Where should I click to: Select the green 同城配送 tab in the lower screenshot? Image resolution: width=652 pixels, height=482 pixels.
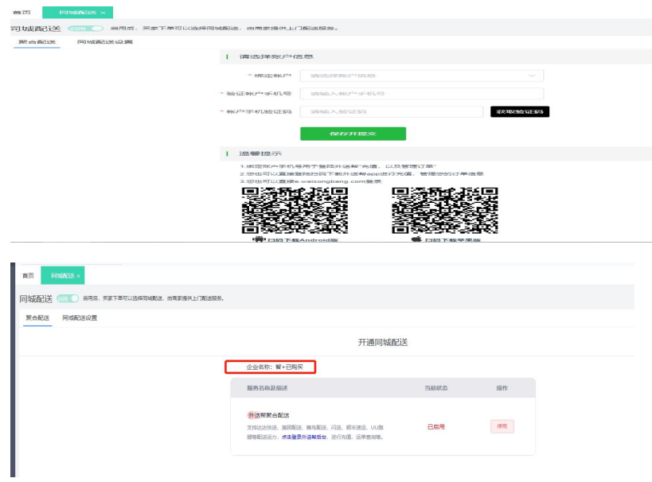point(62,275)
